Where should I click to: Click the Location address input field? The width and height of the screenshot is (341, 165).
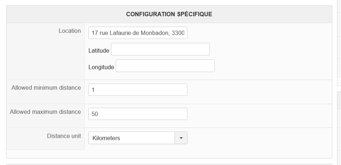tap(138, 33)
